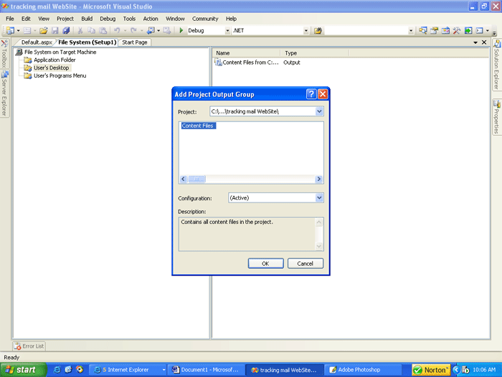
Task: Click the New Project toolbar icon
Action: 10,30
